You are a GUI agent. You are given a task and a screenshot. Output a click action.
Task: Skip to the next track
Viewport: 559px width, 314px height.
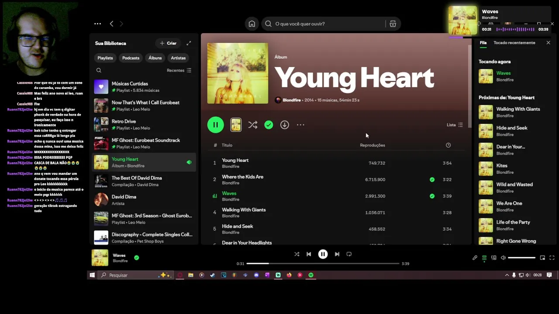click(x=337, y=254)
